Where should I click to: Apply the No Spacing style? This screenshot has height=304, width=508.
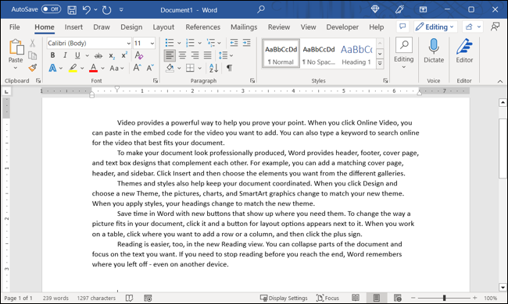pos(319,54)
